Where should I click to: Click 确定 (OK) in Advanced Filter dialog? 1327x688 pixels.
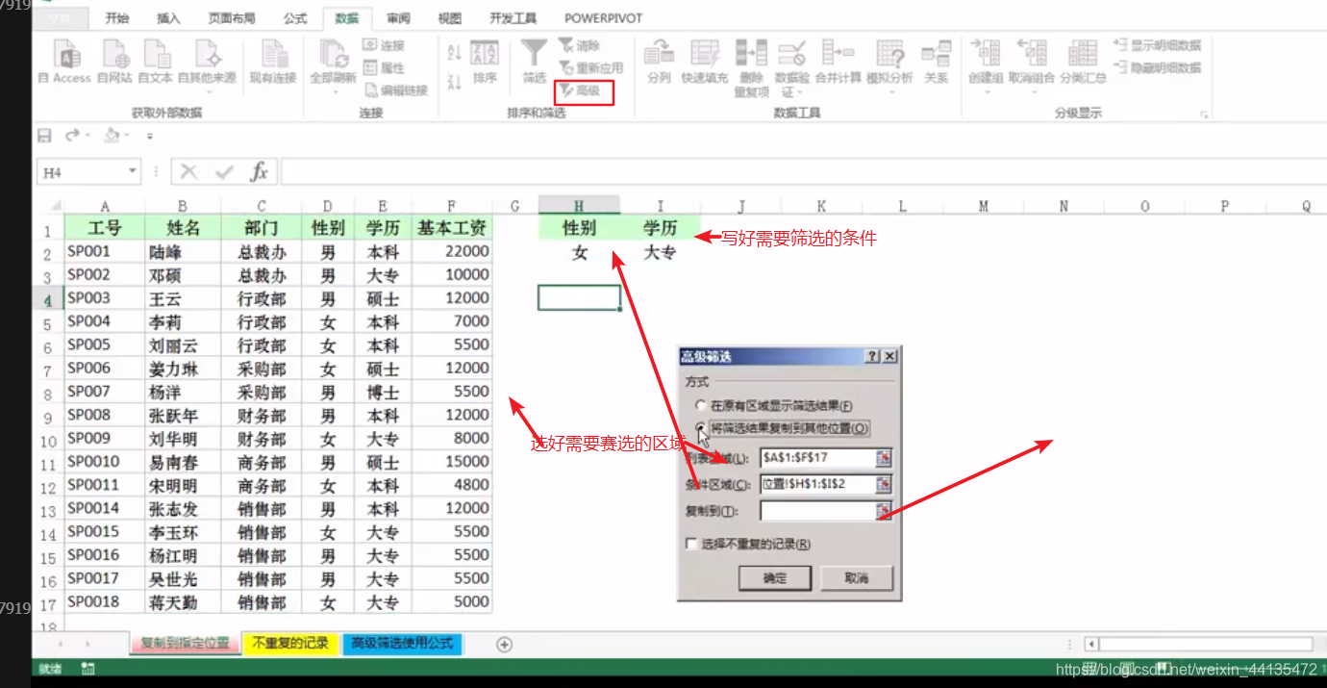pos(775,578)
